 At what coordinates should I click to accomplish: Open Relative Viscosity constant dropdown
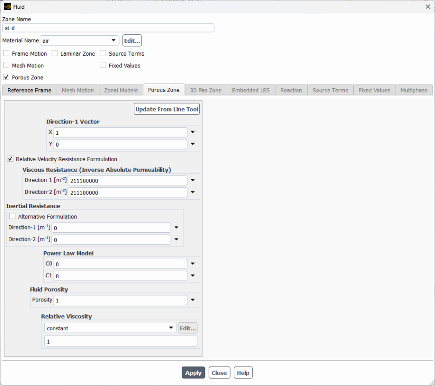tap(110, 328)
